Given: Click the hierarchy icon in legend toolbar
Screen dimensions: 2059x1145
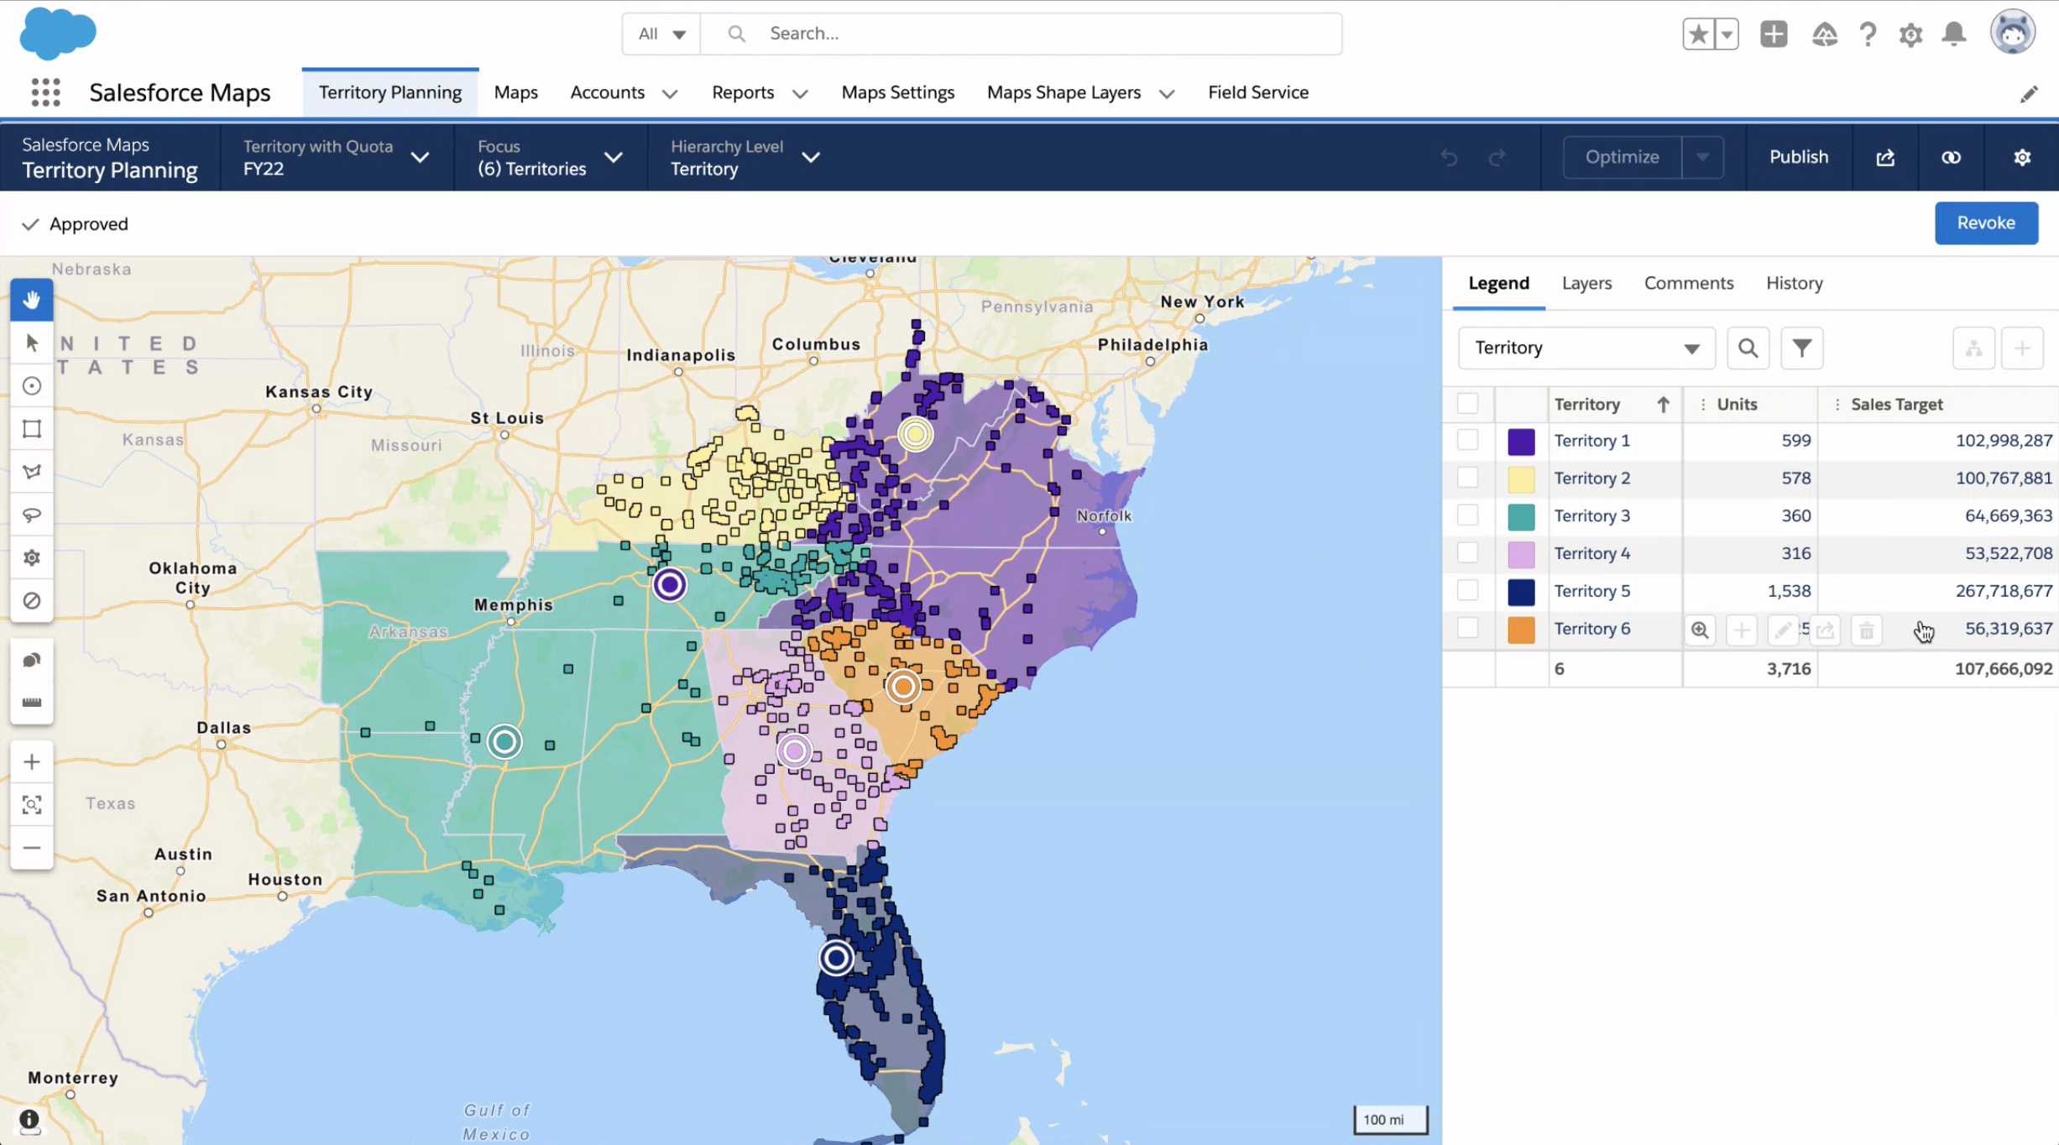Looking at the screenshot, I should click(x=1973, y=348).
